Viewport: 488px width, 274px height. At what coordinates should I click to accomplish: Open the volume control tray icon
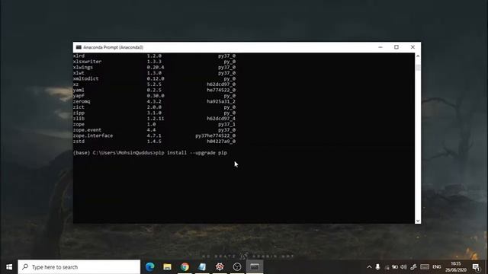pyautogui.click(x=403, y=267)
